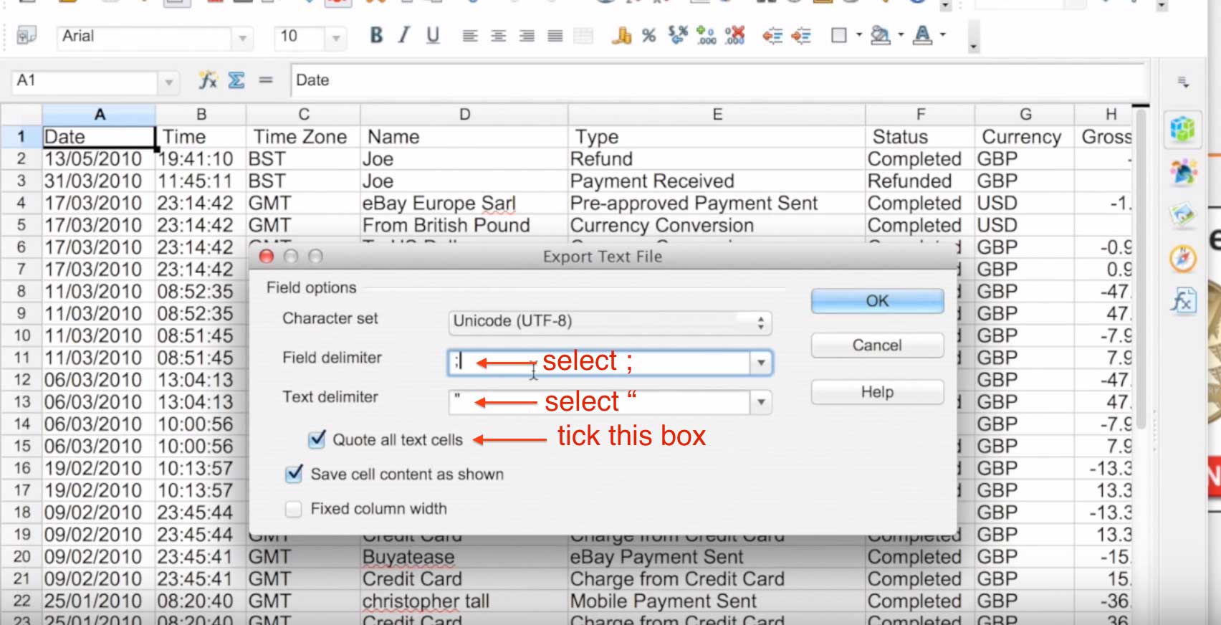
Task: Expand Text delimiter dropdown arrow
Action: [x=761, y=402]
